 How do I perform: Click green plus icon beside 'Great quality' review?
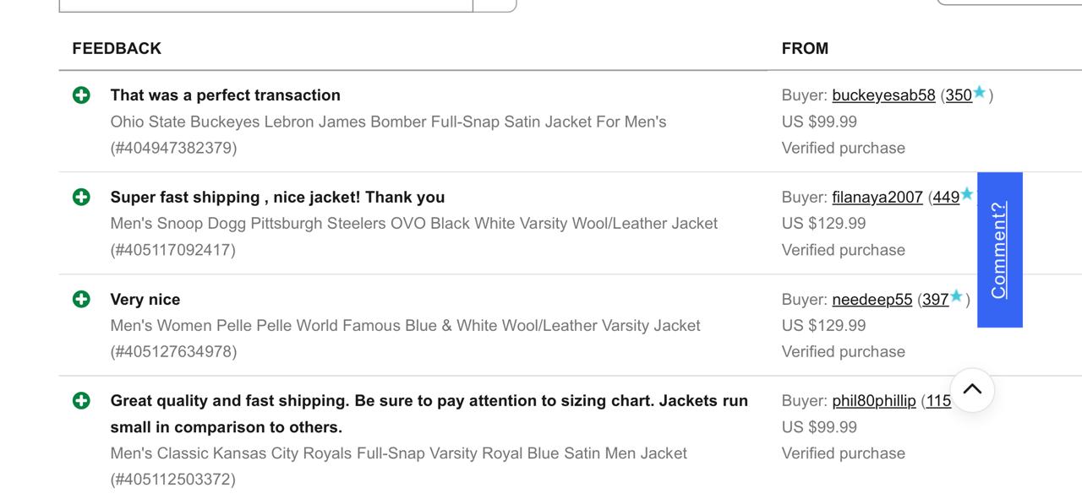click(x=81, y=400)
